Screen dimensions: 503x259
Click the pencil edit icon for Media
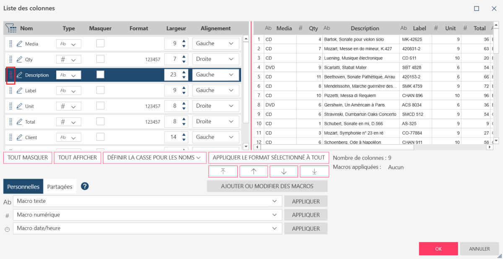click(19, 44)
